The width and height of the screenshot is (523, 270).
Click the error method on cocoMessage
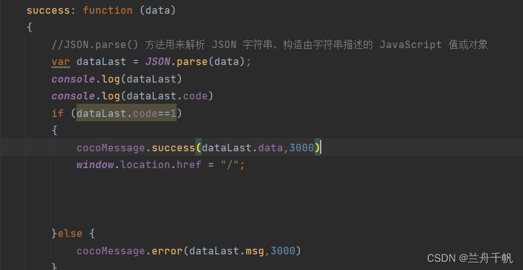pyautogui.click(x=167, y=251)
